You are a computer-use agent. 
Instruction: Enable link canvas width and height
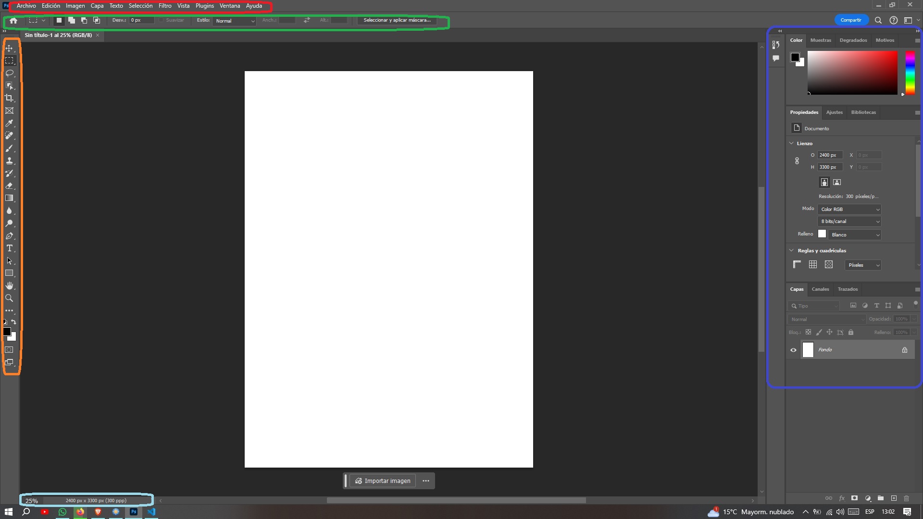(798, 161)
